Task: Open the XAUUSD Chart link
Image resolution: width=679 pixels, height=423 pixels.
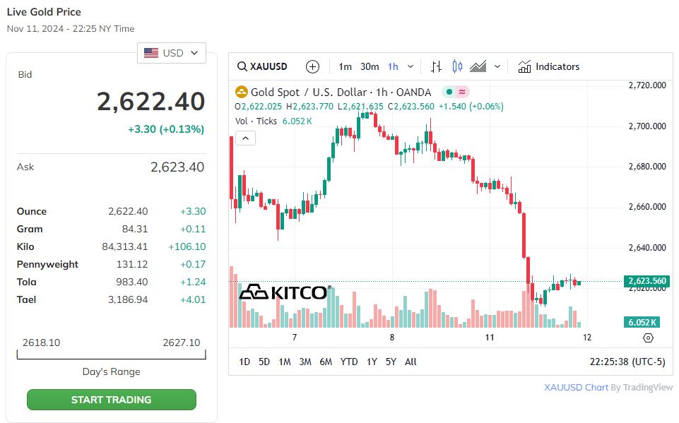Action: [576, 387]
